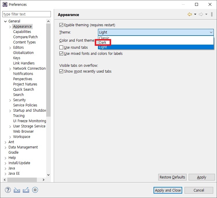The image size is (217, 198).
Task: Select Classic theme option
Action: click(156, 38)
